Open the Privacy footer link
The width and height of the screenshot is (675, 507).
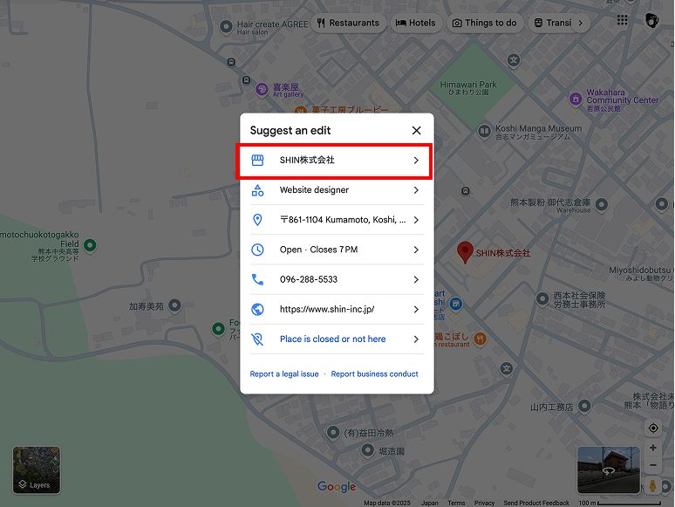pyautogui.click(x=484, y=503)
